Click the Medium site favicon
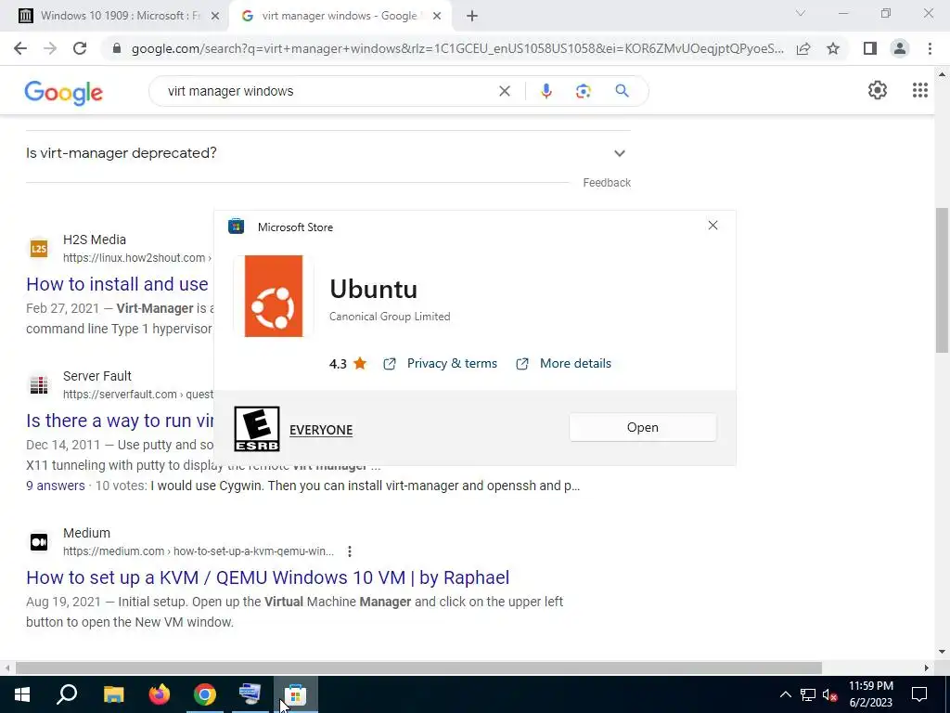Screen dimensions: 950x713 pyautogui.click(x=39, y=542)
